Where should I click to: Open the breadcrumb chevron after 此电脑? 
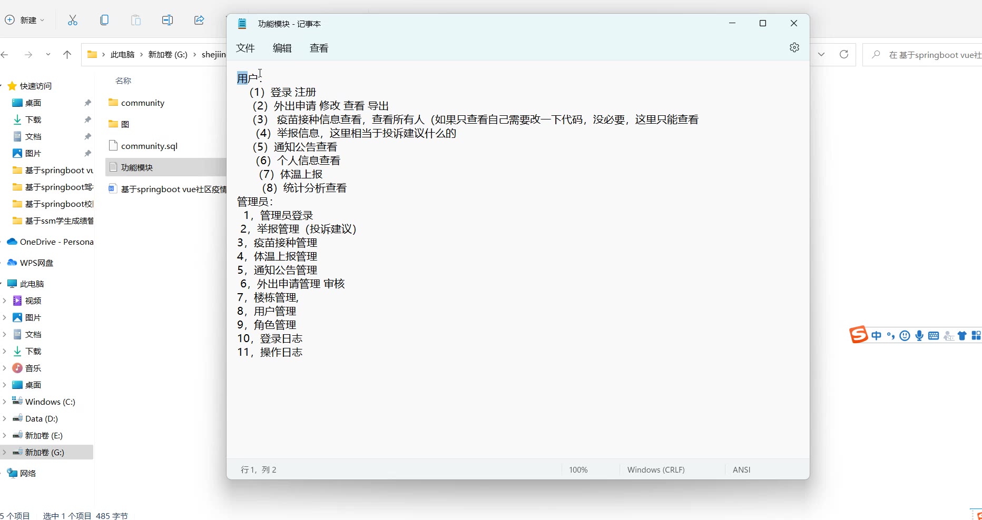tap(142, 55)
